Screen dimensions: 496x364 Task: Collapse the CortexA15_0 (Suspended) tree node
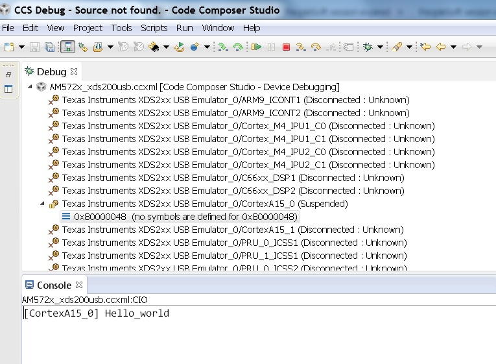(43, 204)
